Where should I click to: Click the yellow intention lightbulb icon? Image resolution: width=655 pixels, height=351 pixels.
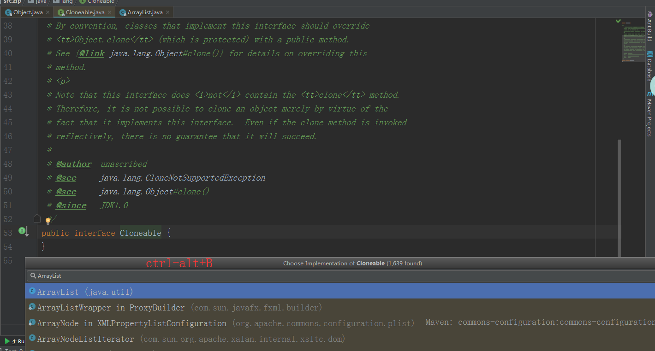48,220
